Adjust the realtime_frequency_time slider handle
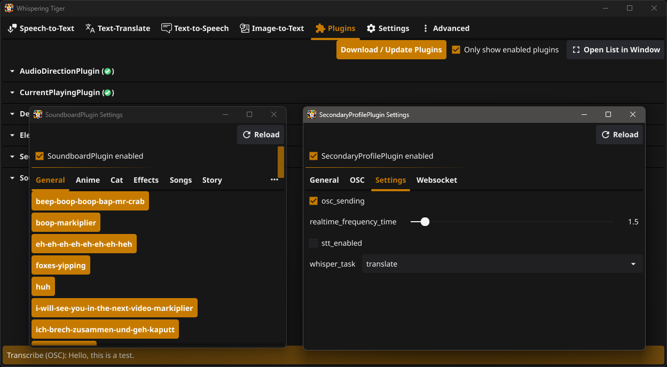 coord(425,221)
